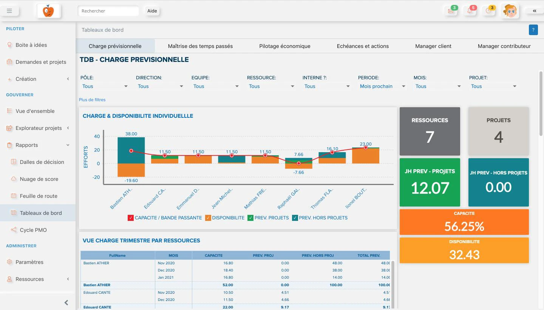Screen dimensions: 544x310
Task: Toggle the PREV. HORS PROJETS legend checkbox
Action: point(295,218)
